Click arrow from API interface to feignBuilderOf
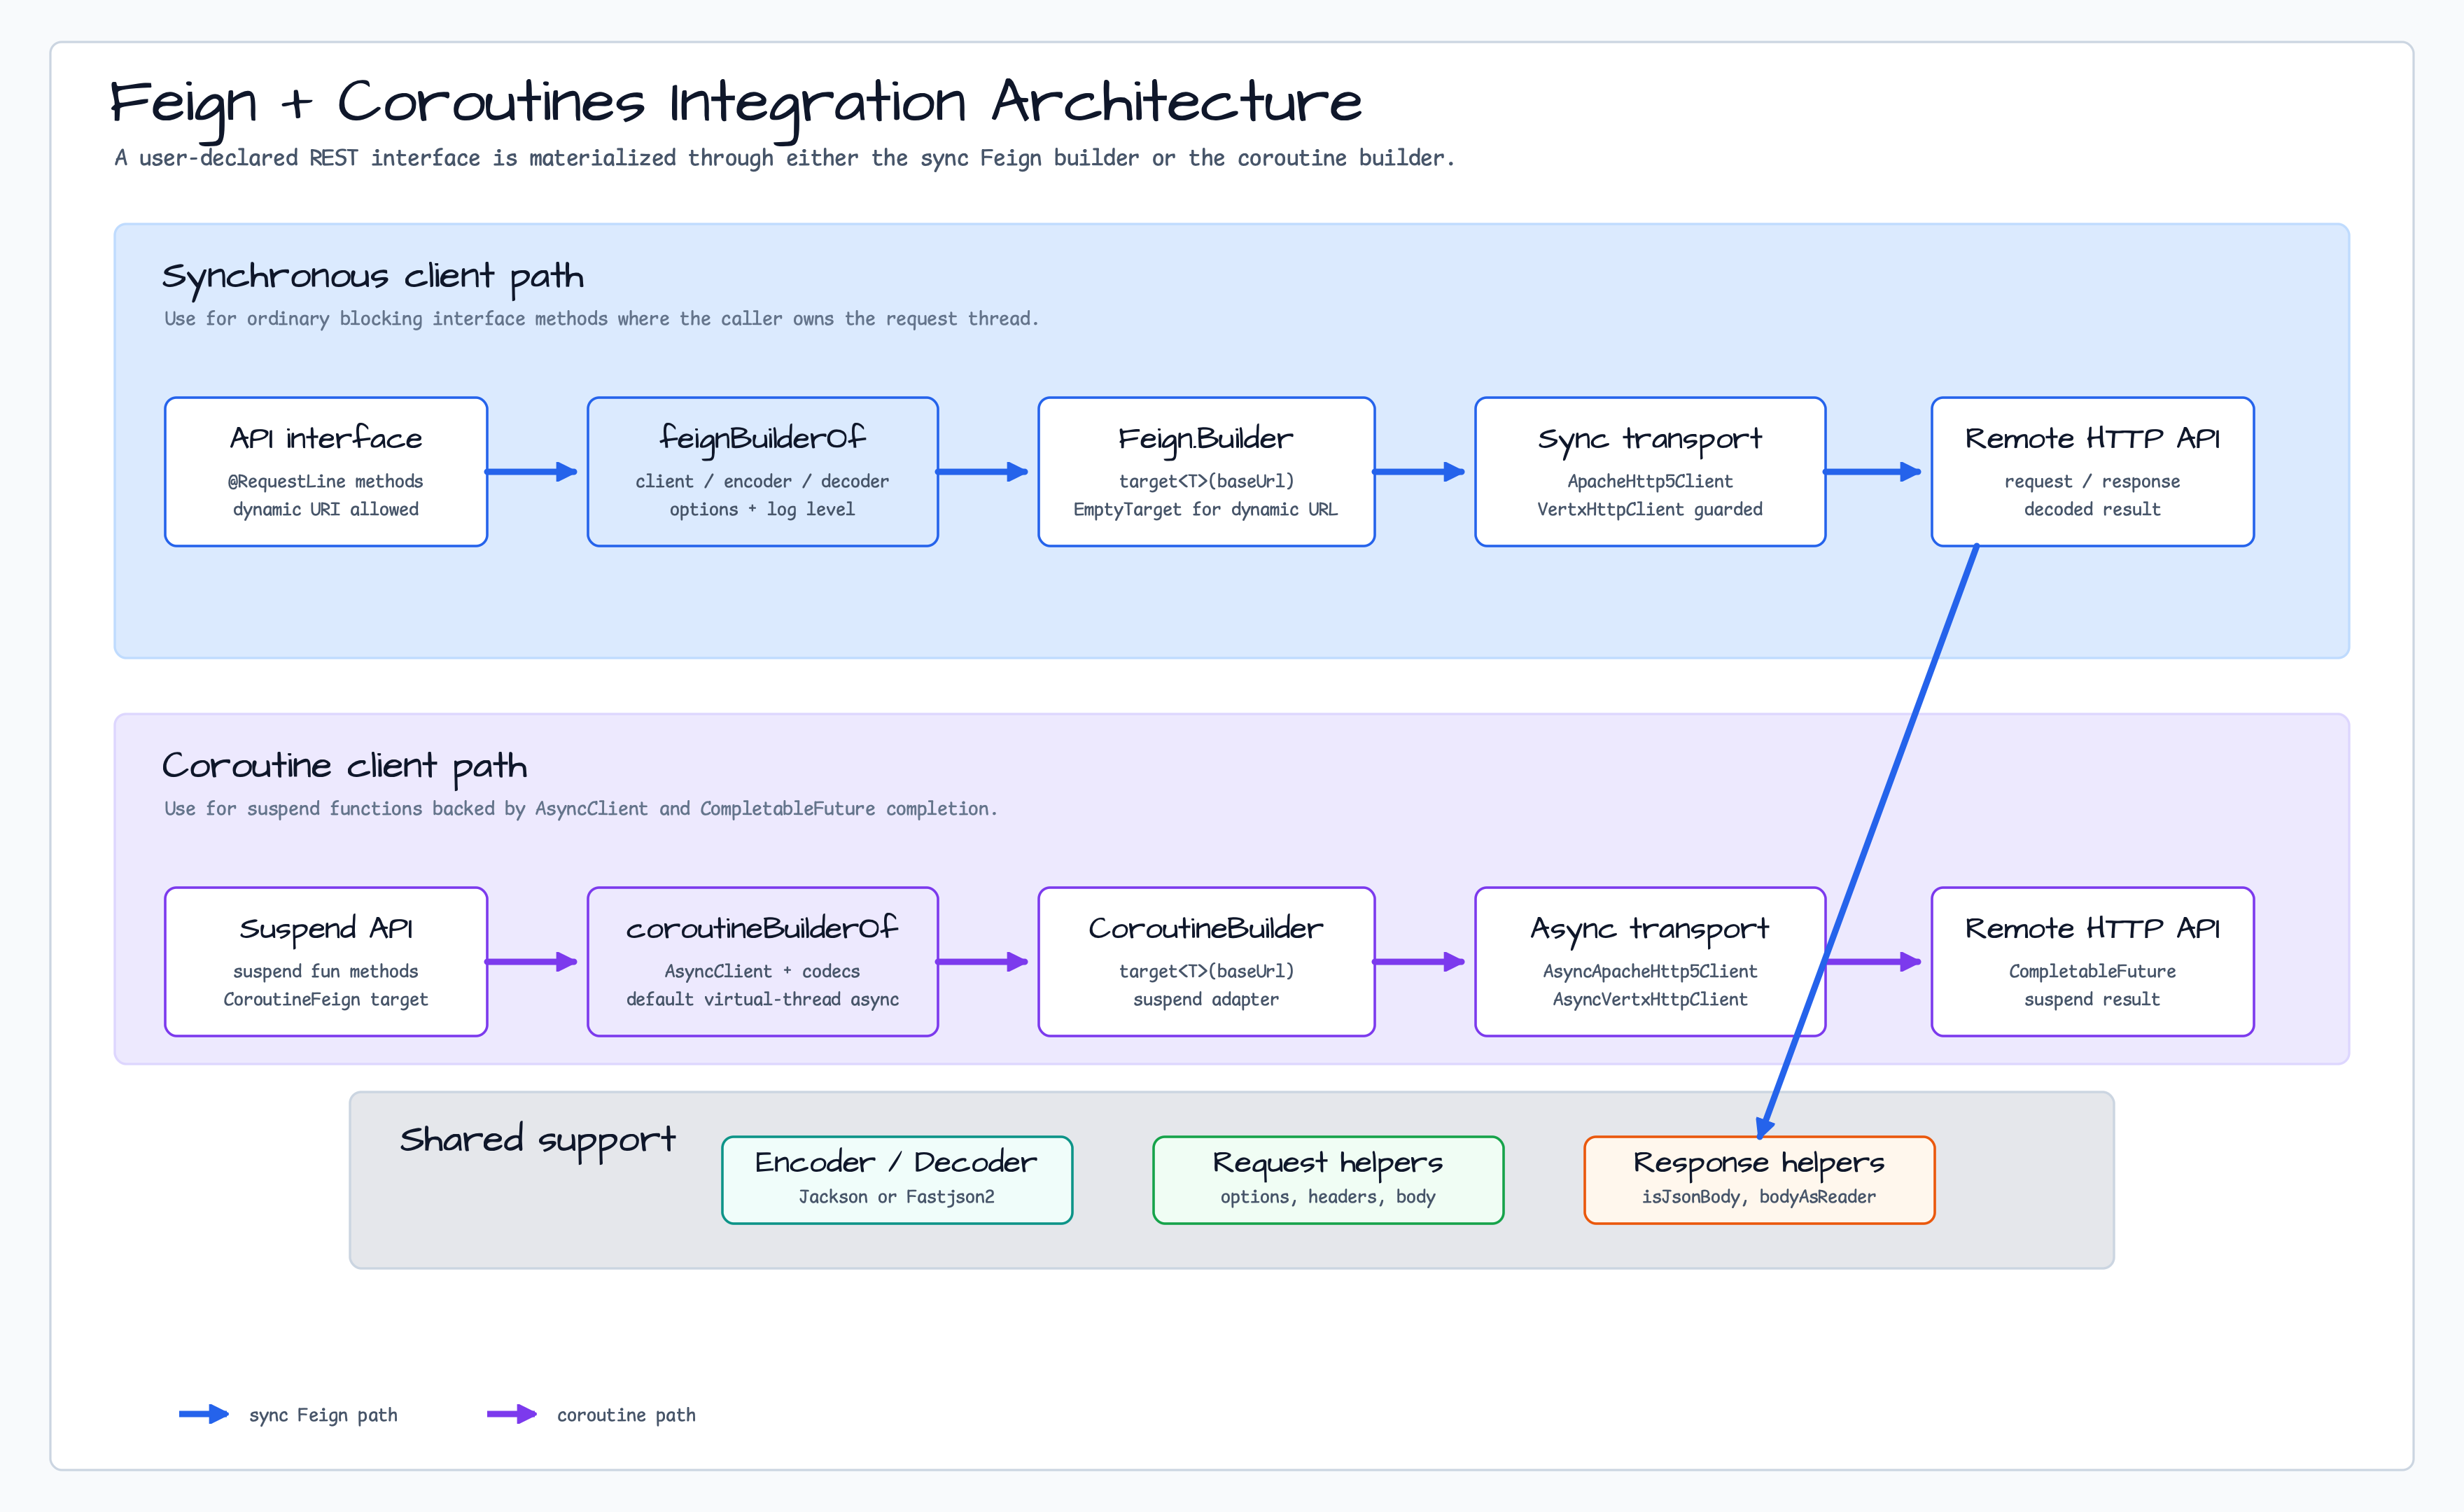This screenshot has width=2464, height=1512. click(532, 472)
